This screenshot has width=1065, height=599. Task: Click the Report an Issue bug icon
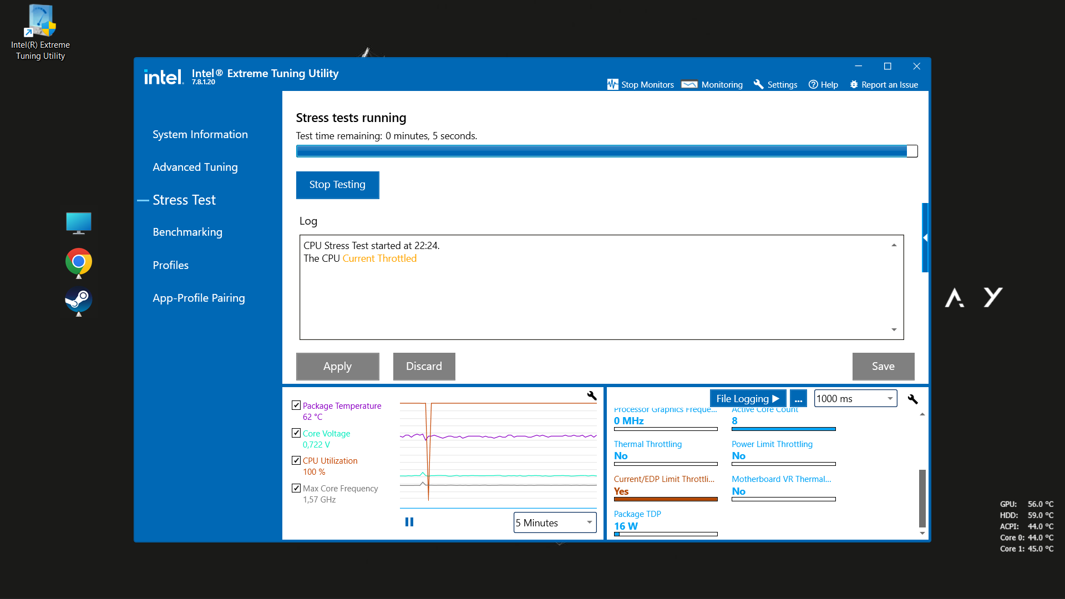pos(854,84)
